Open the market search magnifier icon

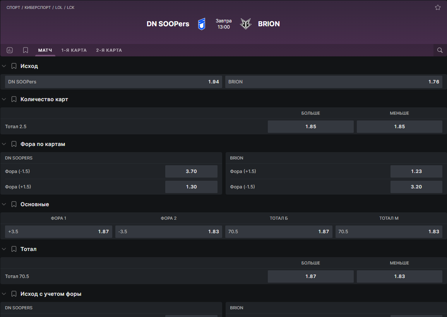440,50
